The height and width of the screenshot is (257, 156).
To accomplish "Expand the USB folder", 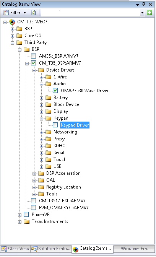I will (x=41, y=167).
